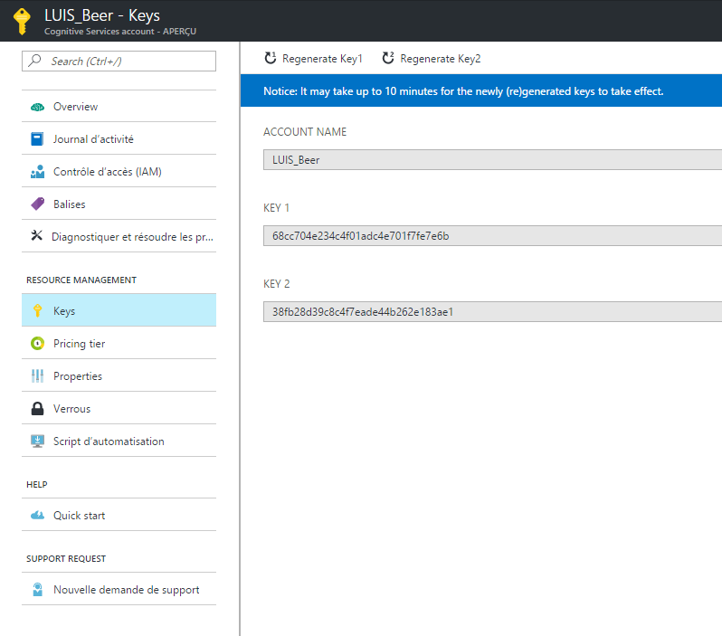Click the Pricing tier green circle icon
The image size is (722, 636).
[x=37, y=344]
